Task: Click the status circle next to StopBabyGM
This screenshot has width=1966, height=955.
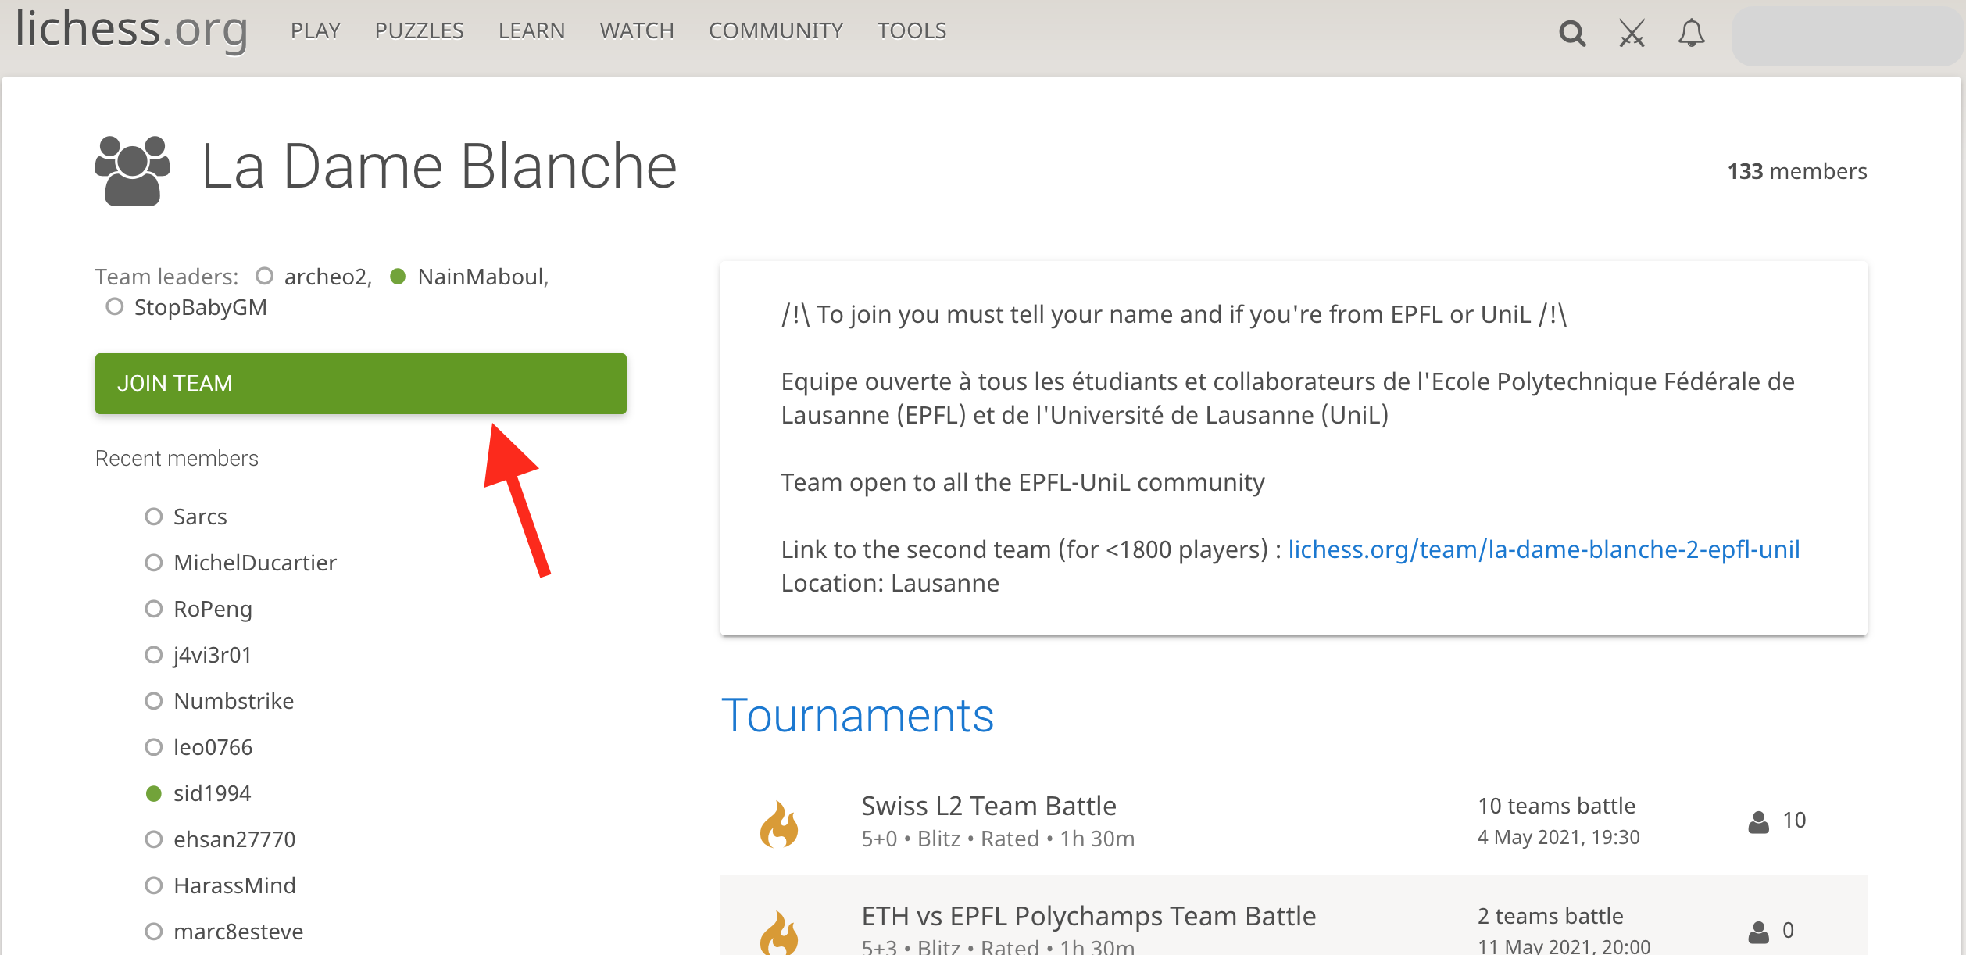Action: [115, 306]
